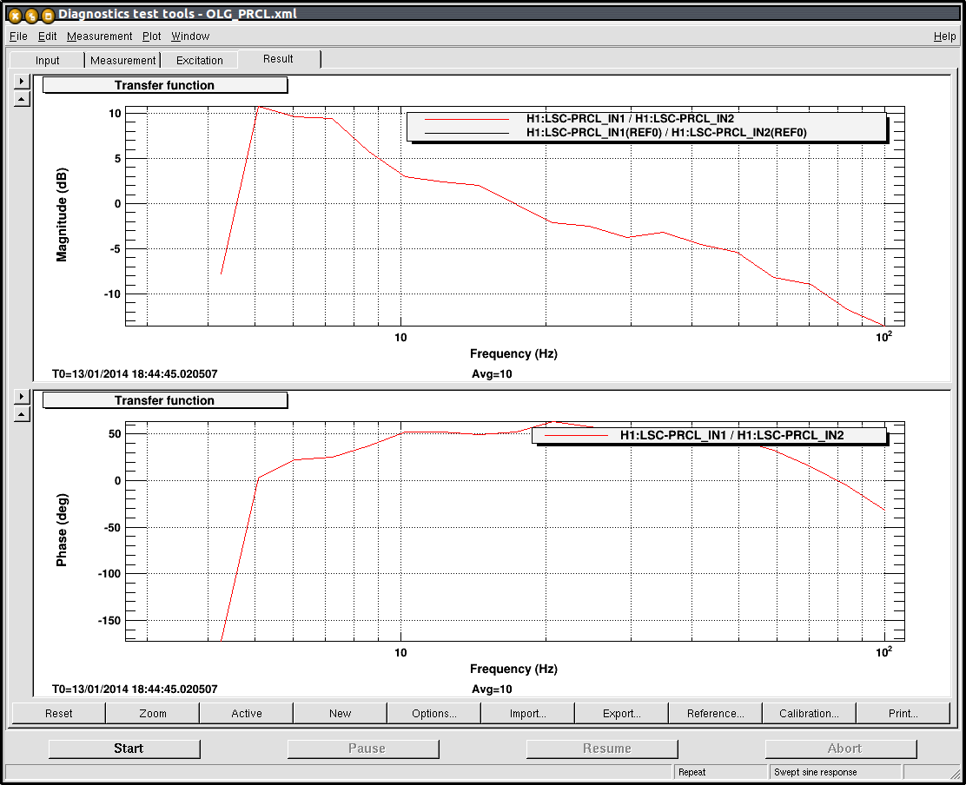
Task: Open the Help menu
Action: pos(944,36)
